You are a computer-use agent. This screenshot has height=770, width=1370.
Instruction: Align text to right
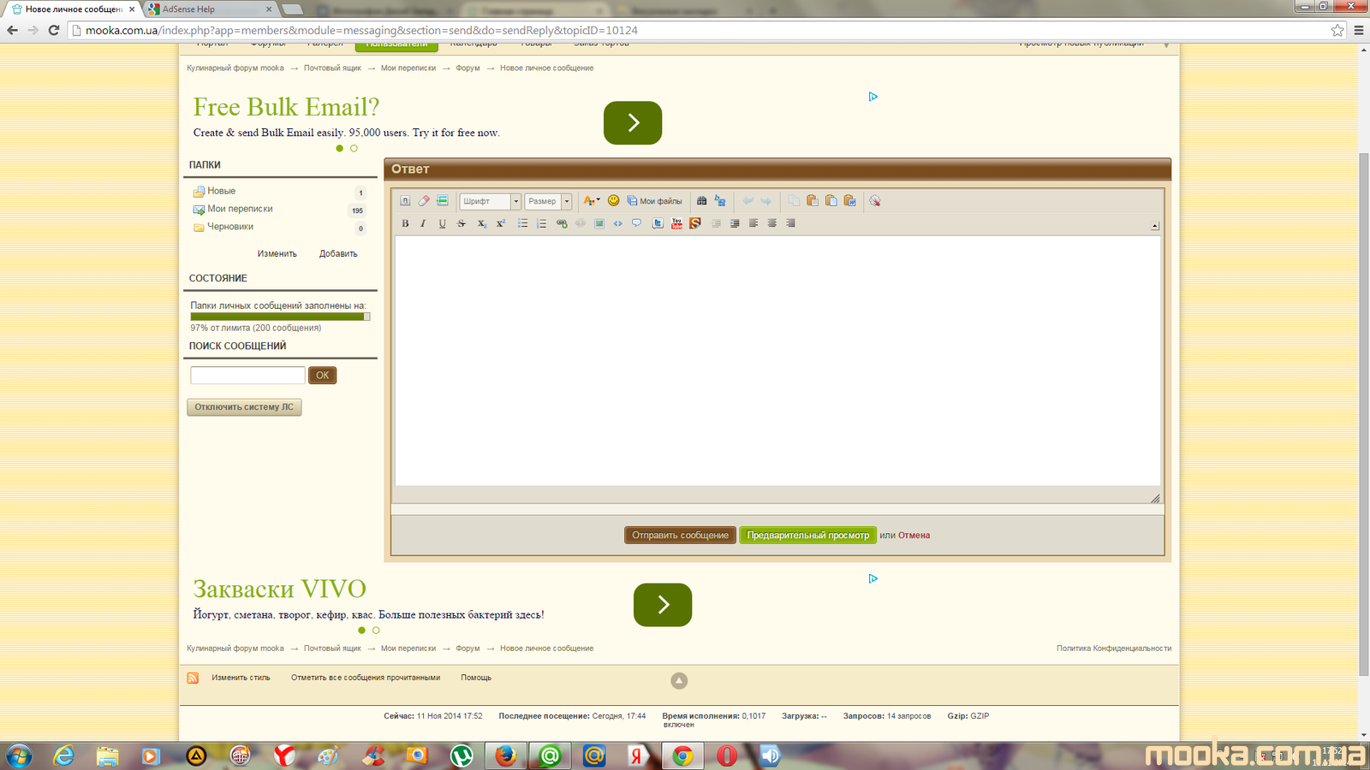pos(790,223)
